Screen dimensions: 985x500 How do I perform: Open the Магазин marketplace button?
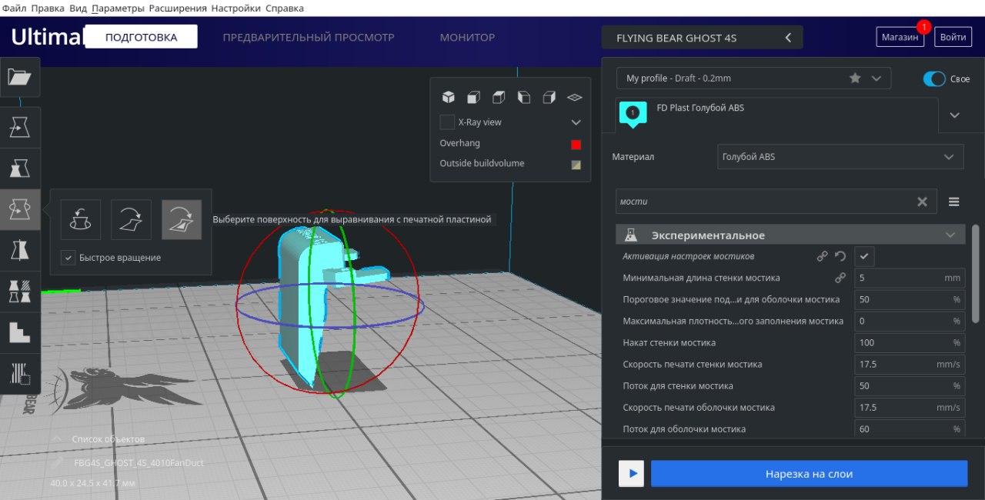[x=900, y=37]
